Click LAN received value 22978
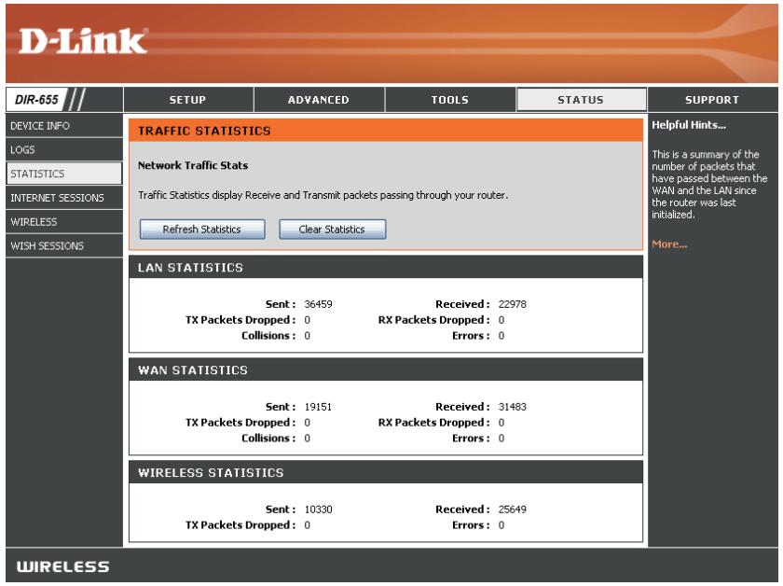Viewport: 783px width, 586px height. [x=513, y=304]
